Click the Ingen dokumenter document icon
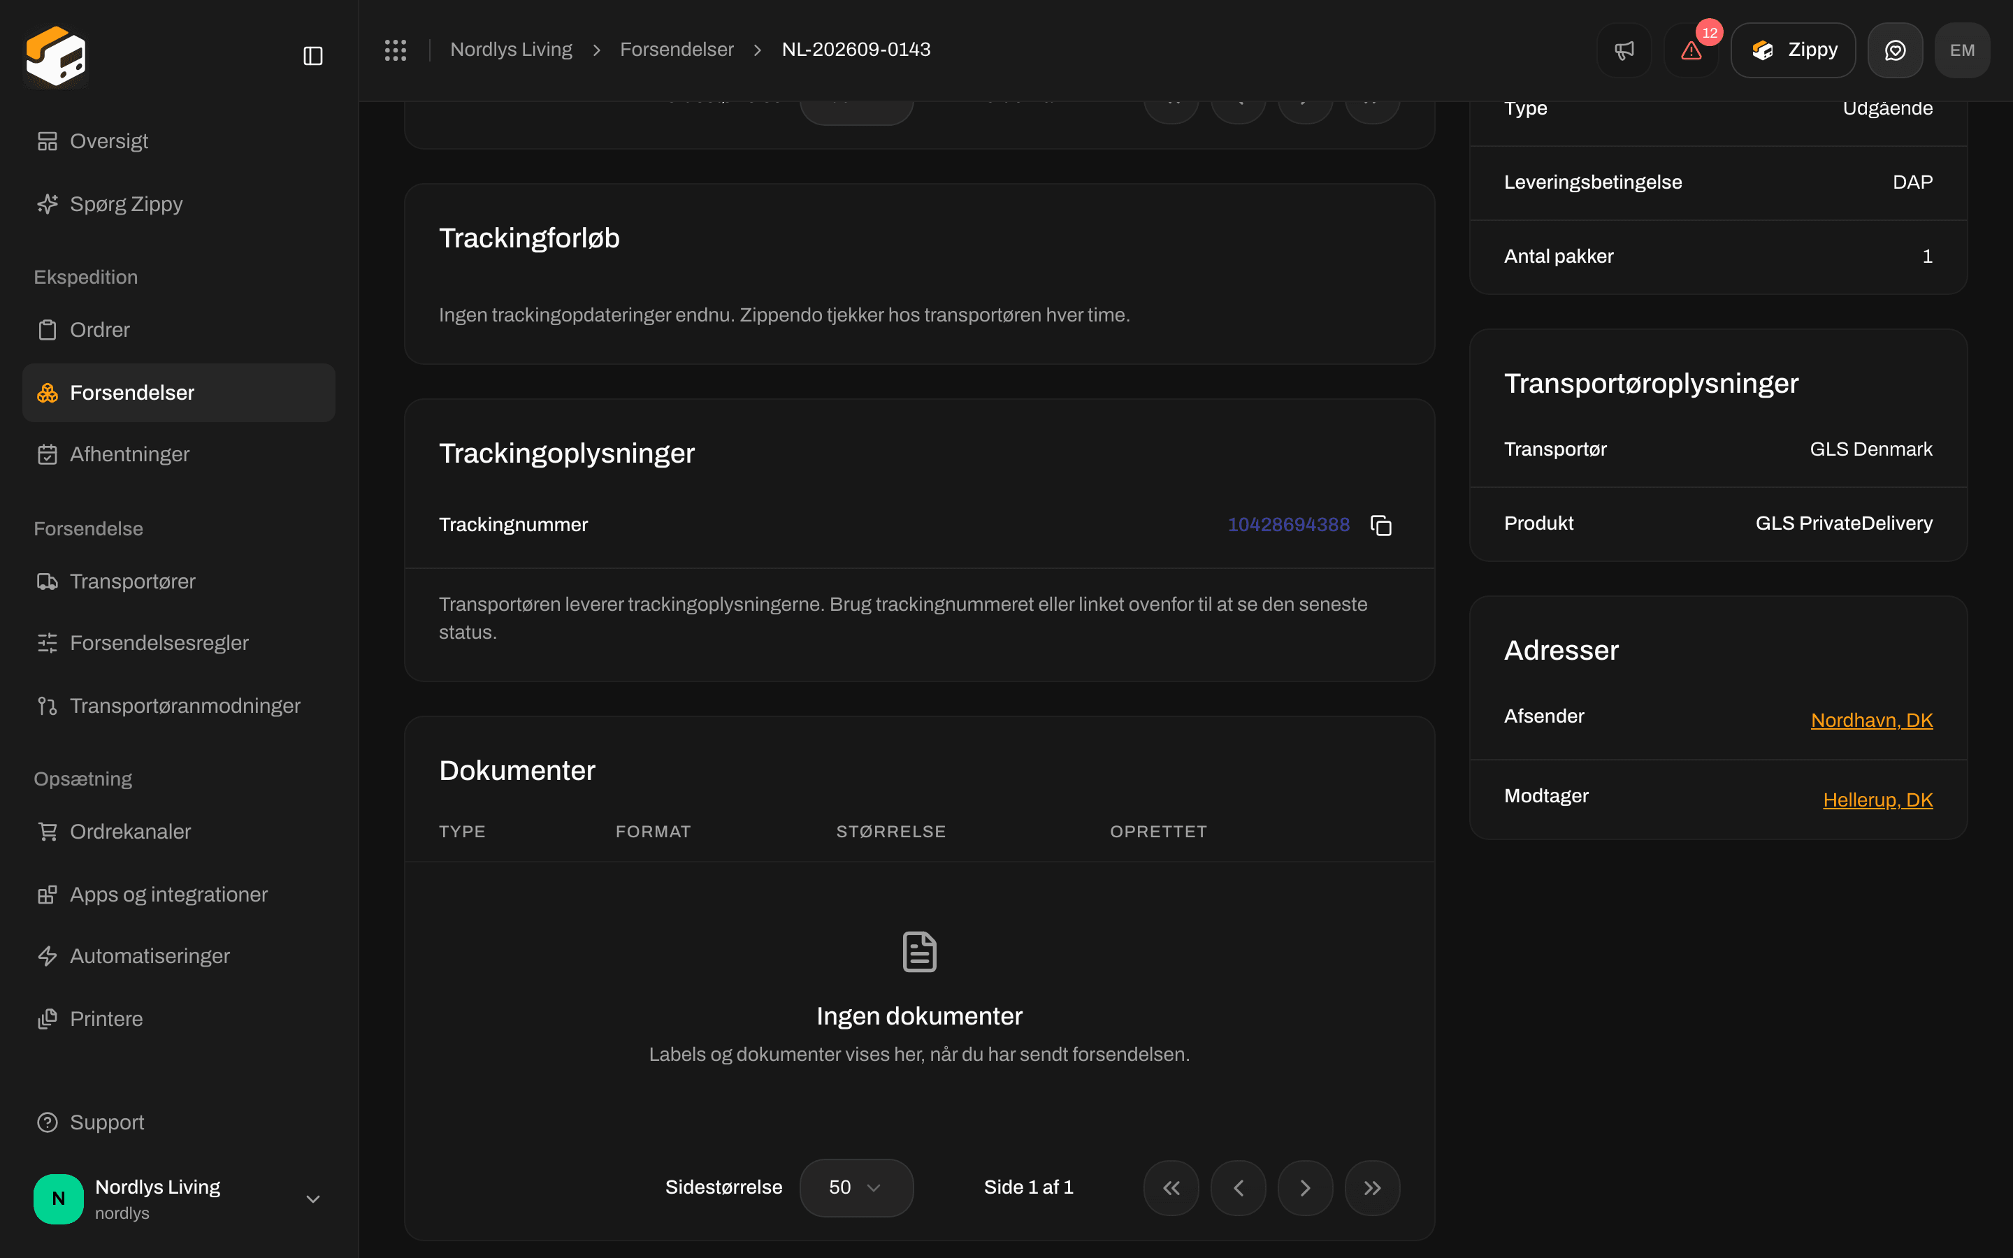The height and width of the screenshot is (1258, 2013). click(919, 951)
